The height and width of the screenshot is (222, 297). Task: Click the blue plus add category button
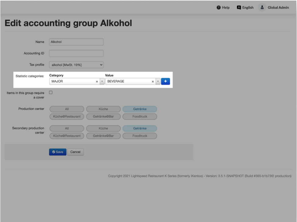click(165, 81)
